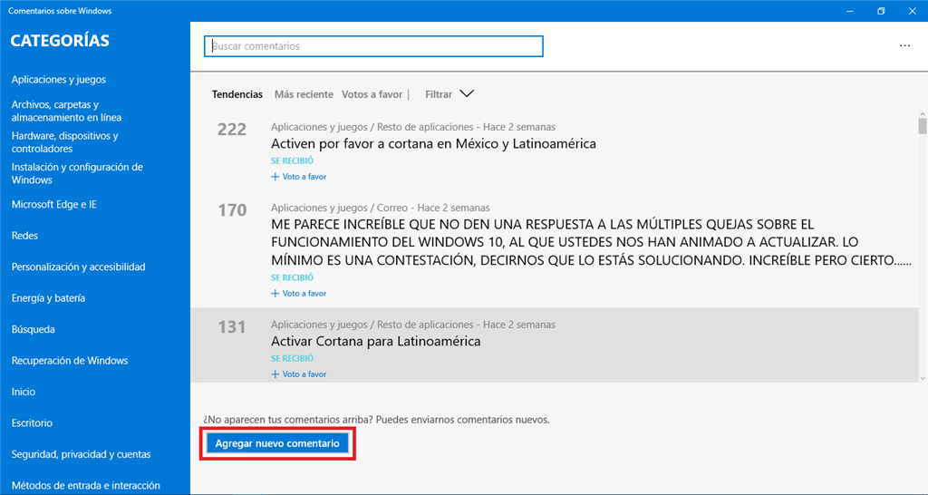Select the Búsqueda category
The image size is (928, 495).
[34, 329]
